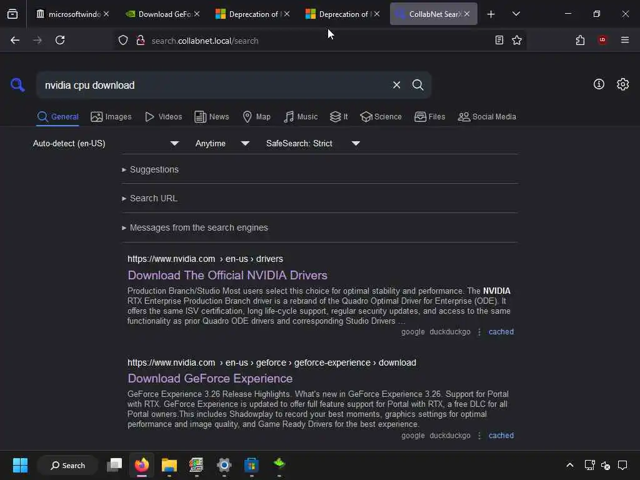Open File Explorer from the taskbar

169,465
